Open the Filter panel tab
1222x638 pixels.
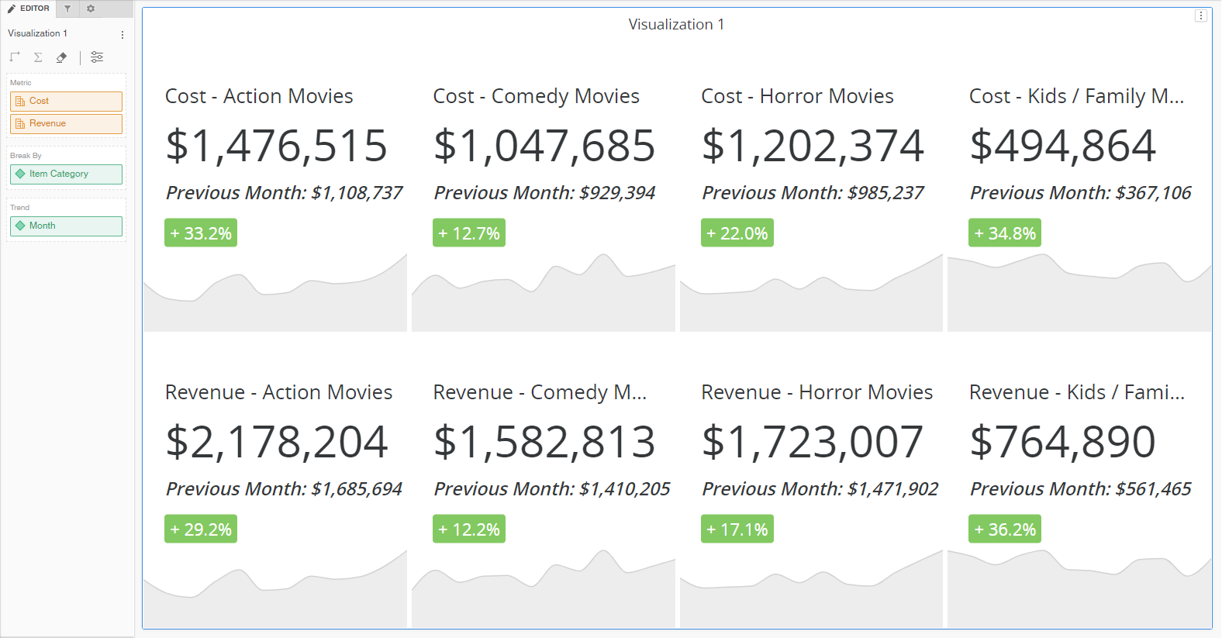point(67,9)
